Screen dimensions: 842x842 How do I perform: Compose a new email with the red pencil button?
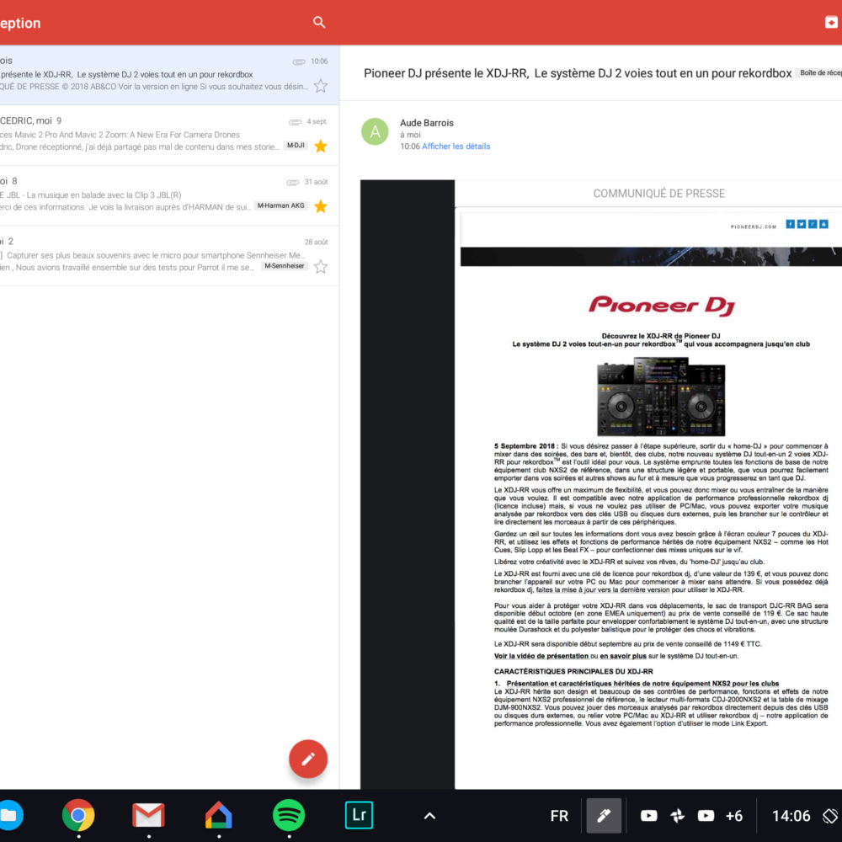pyautogui.click(x=307, y=759)
